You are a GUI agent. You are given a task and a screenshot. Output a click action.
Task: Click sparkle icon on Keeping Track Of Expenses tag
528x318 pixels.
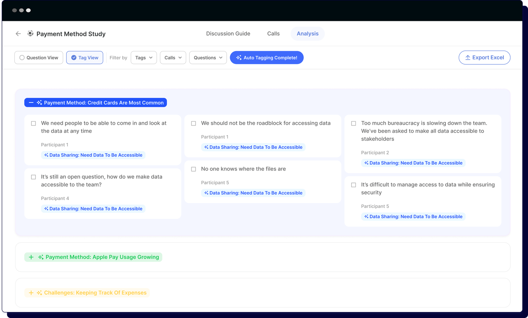pyautogui.click(x=39, y=293)
